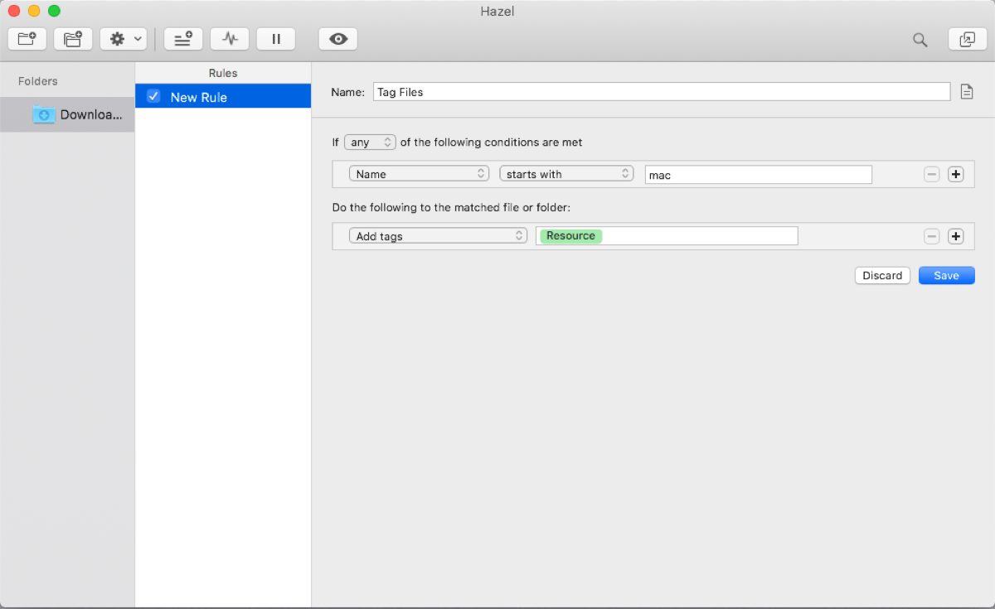Click the add rule toolbar icon
Screen dimensions: 995x609
183,39
